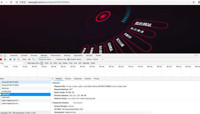Viewport: 200px width, 114px height.
Task: Toggle the overview waterfall view icon
Action: coord(33,59)
